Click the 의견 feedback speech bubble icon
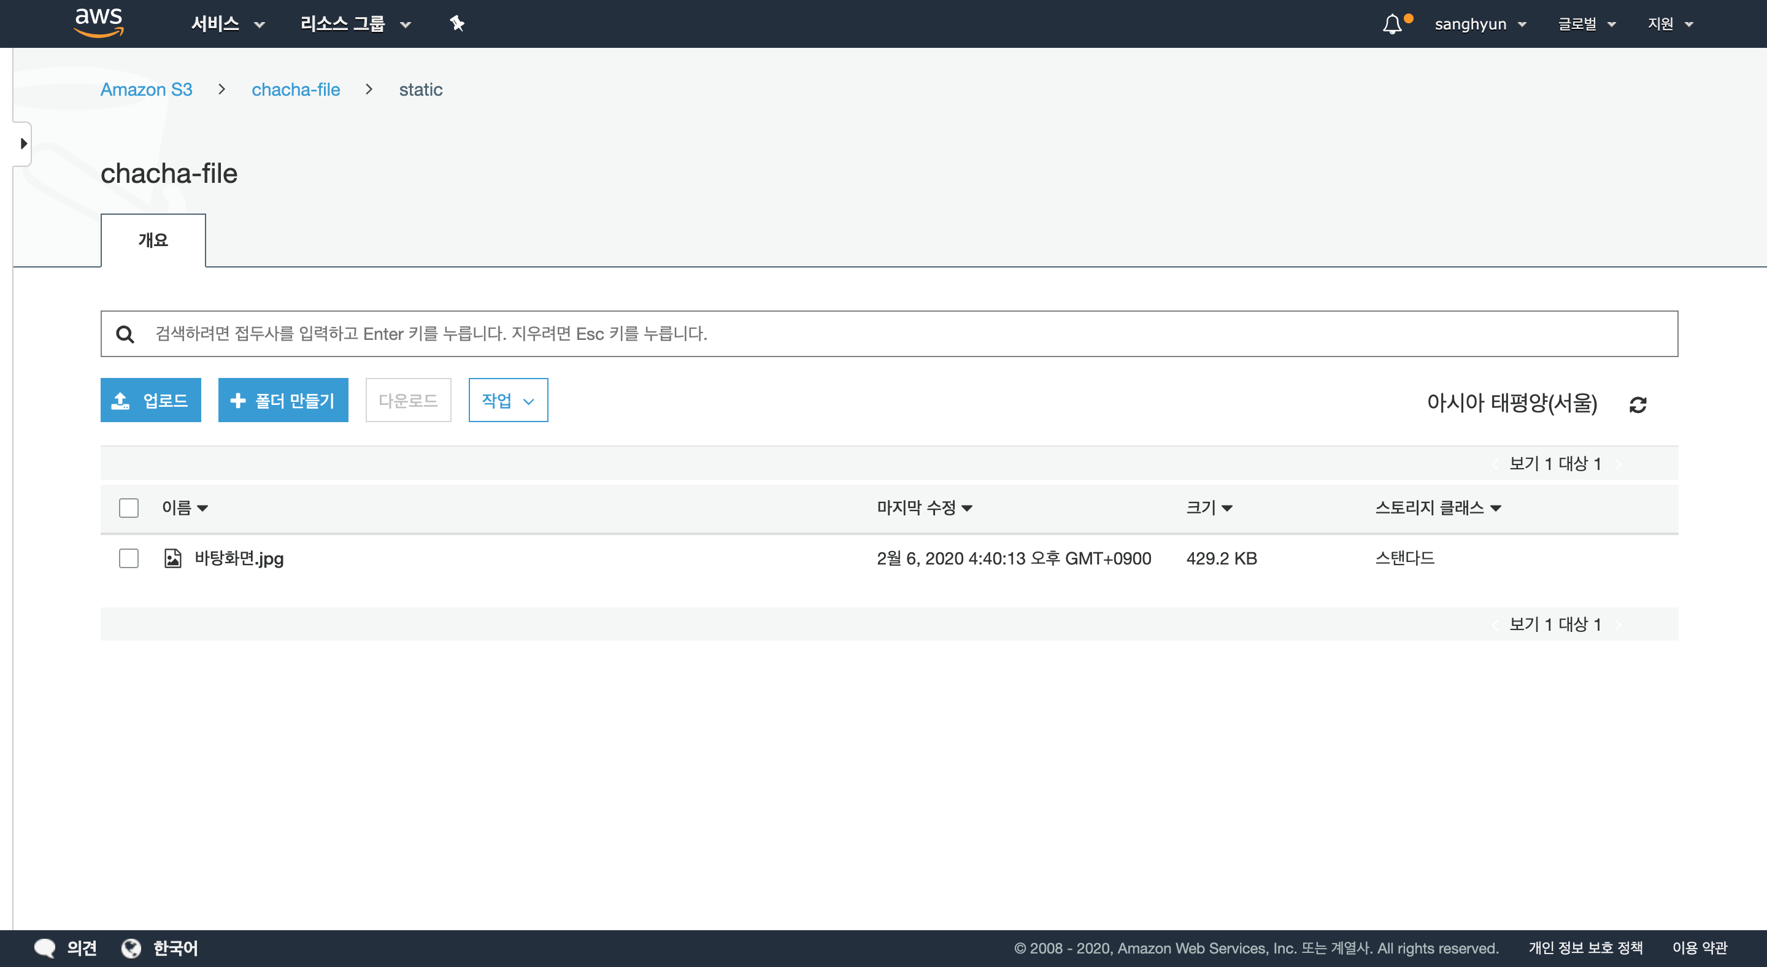This screenshot has width=1767, height=967. click(x=45, y=948)
